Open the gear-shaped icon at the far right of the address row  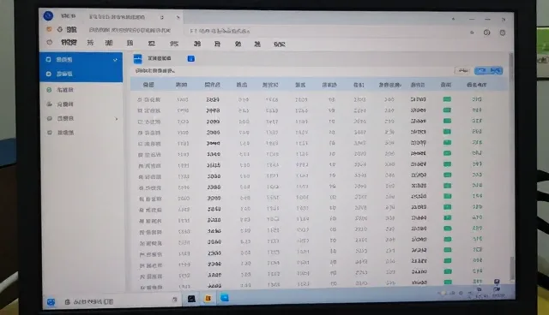pyautogui.click(x=503, y=33)
